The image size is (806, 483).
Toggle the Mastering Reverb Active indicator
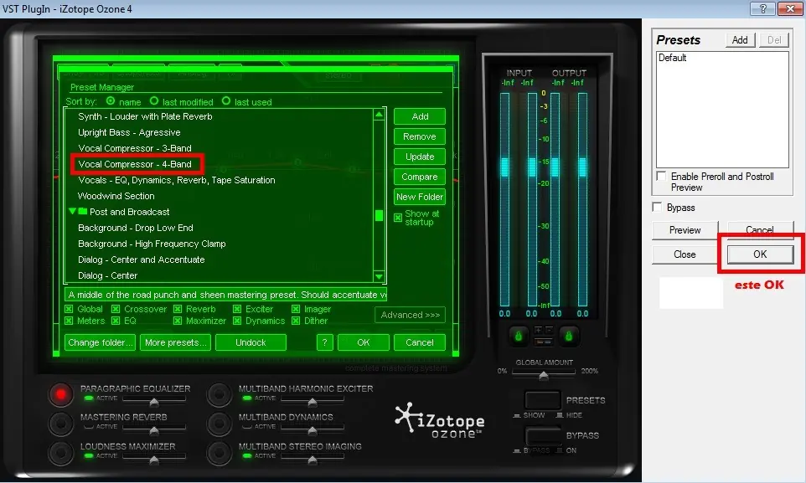[89, 427]
